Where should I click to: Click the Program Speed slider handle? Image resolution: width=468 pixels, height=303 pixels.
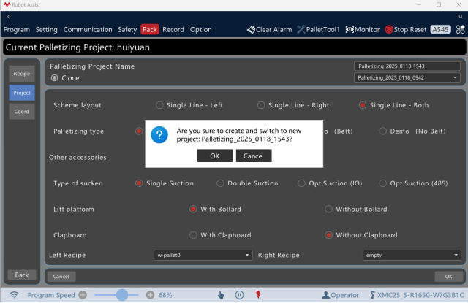tap(122, 295)
